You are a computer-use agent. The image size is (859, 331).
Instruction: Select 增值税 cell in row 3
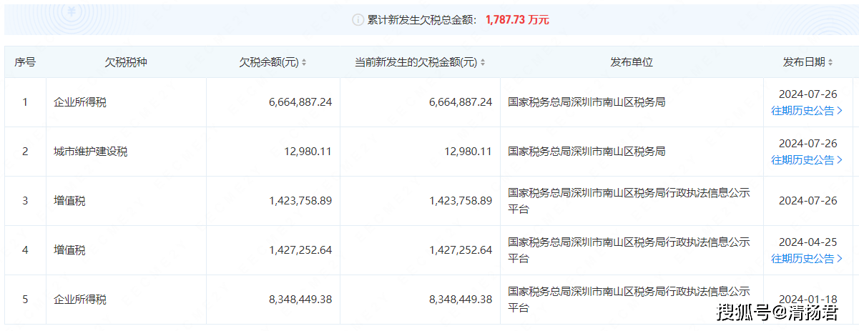click(x=69, y=201)
